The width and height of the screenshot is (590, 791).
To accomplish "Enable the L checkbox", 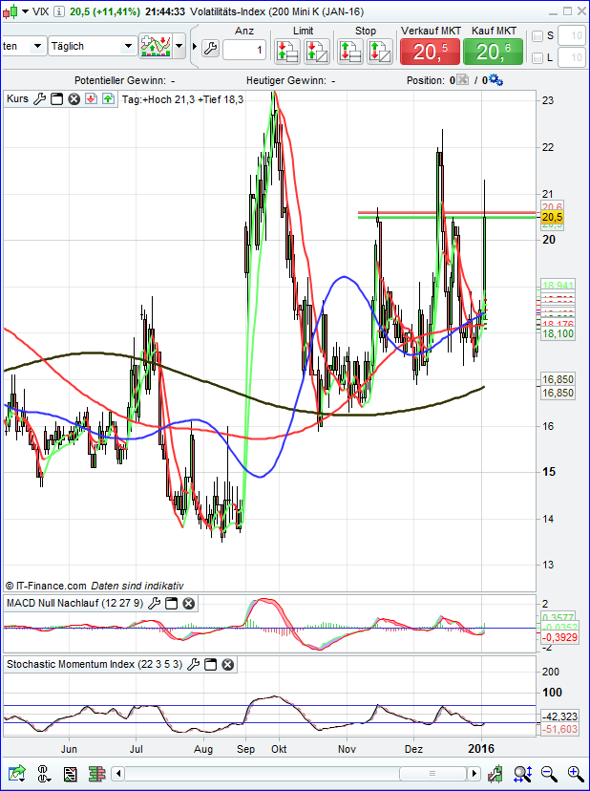I will [x=537, y=57].
